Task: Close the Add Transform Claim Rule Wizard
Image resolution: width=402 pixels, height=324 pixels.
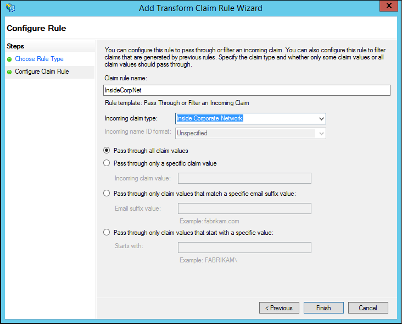Action: pos(388,6)
